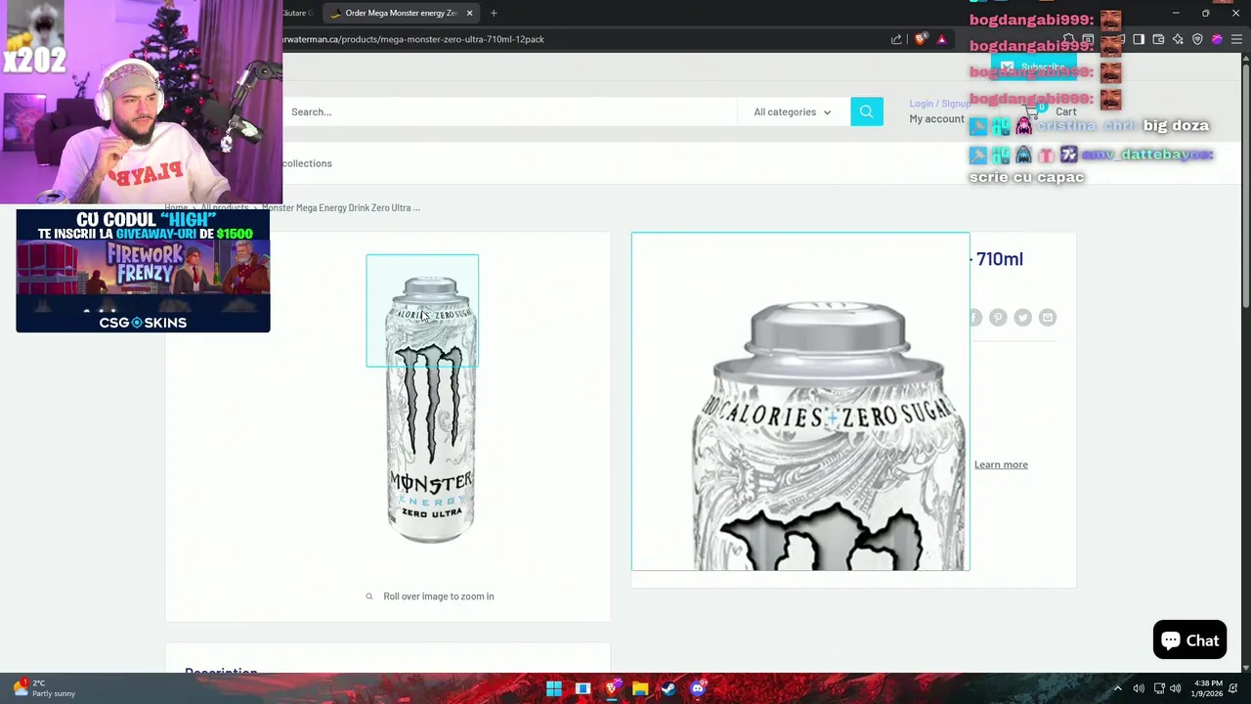This screenshot has height=704, width=1251.
Task: Click the Monster can product image
Action: pyautogui.click(x=430, y=409)
